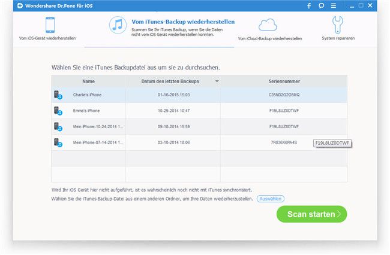Sort by Seriennummer column header
Viewport: 390px width, 255px height.
[284, 81]
